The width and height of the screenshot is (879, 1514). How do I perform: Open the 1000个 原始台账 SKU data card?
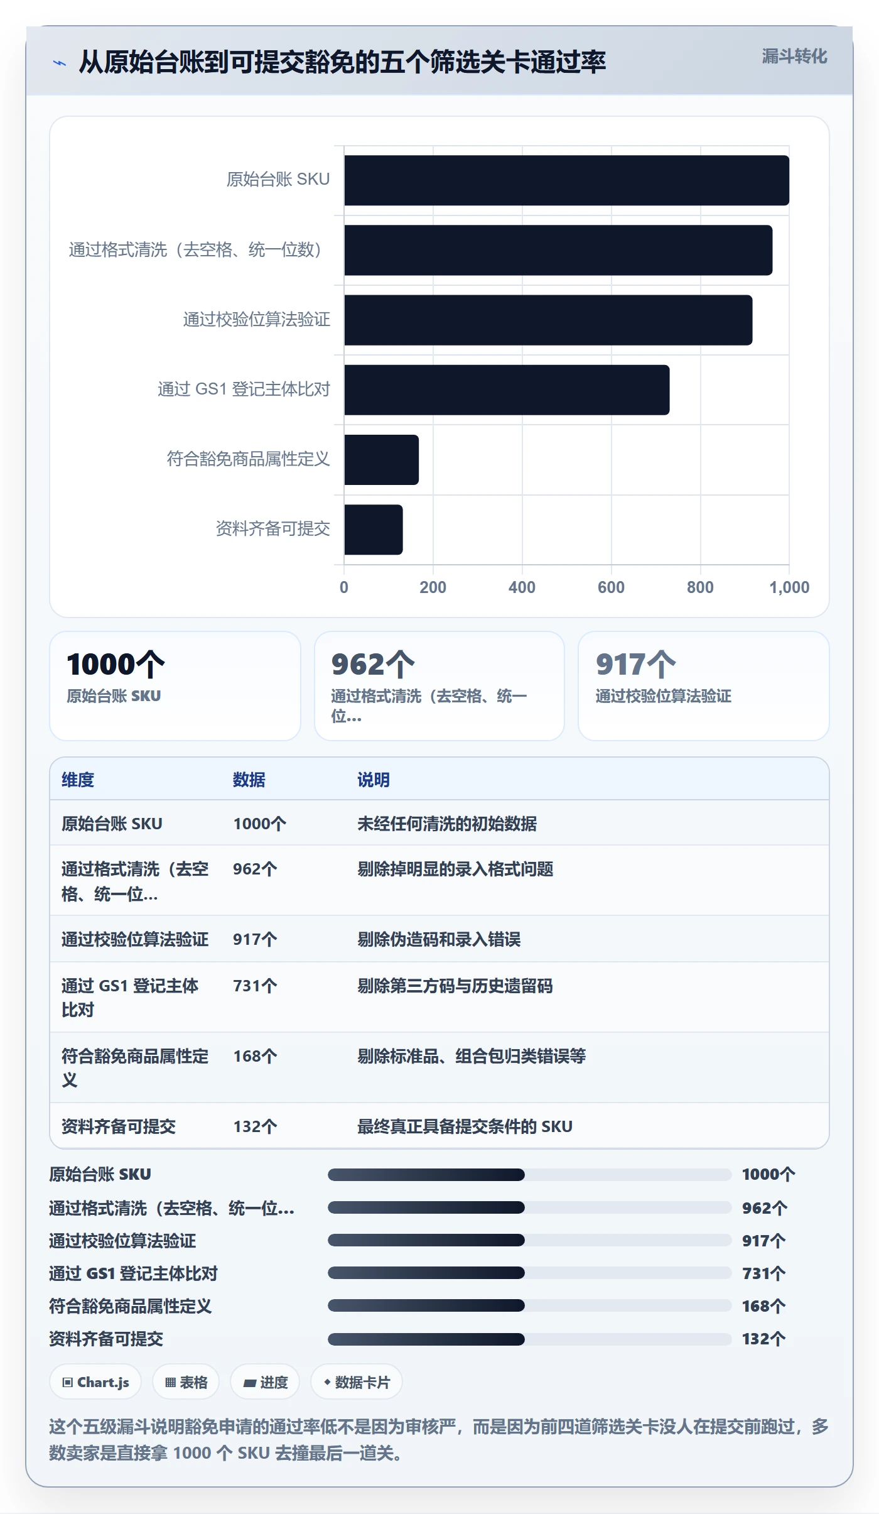175,686
